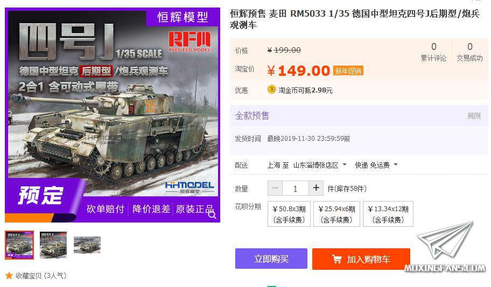The height and width of the screenshot is (287, 491).
Task: Click the RFM Ryefield Model logo
Action: [x=190, y=41]
